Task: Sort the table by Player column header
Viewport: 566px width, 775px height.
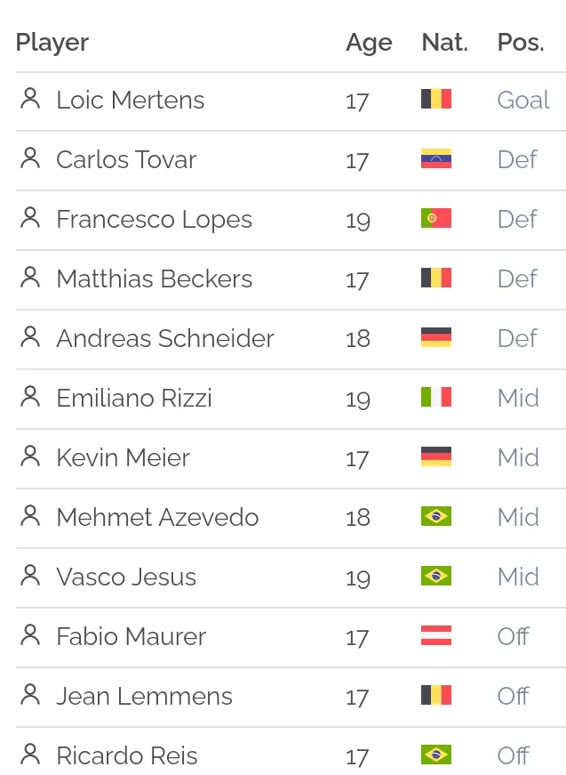Action: pos(52,43)
